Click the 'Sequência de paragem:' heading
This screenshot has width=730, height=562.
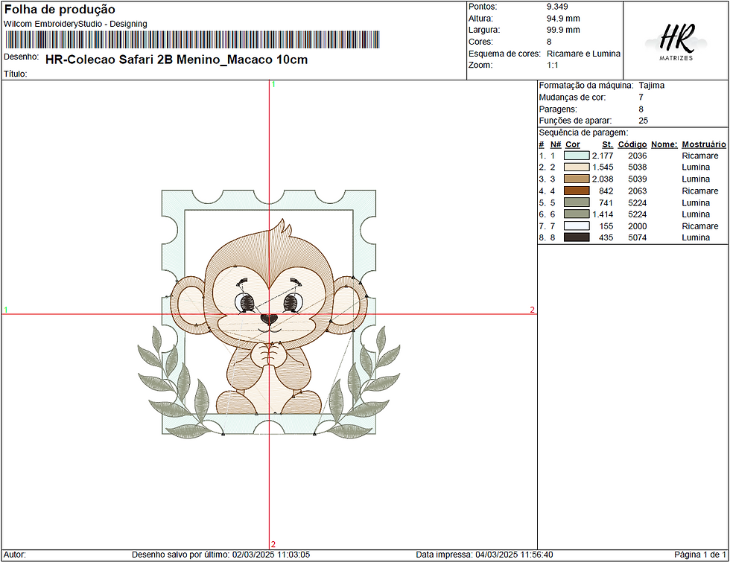pyautogui.click(x=583, y=132)
